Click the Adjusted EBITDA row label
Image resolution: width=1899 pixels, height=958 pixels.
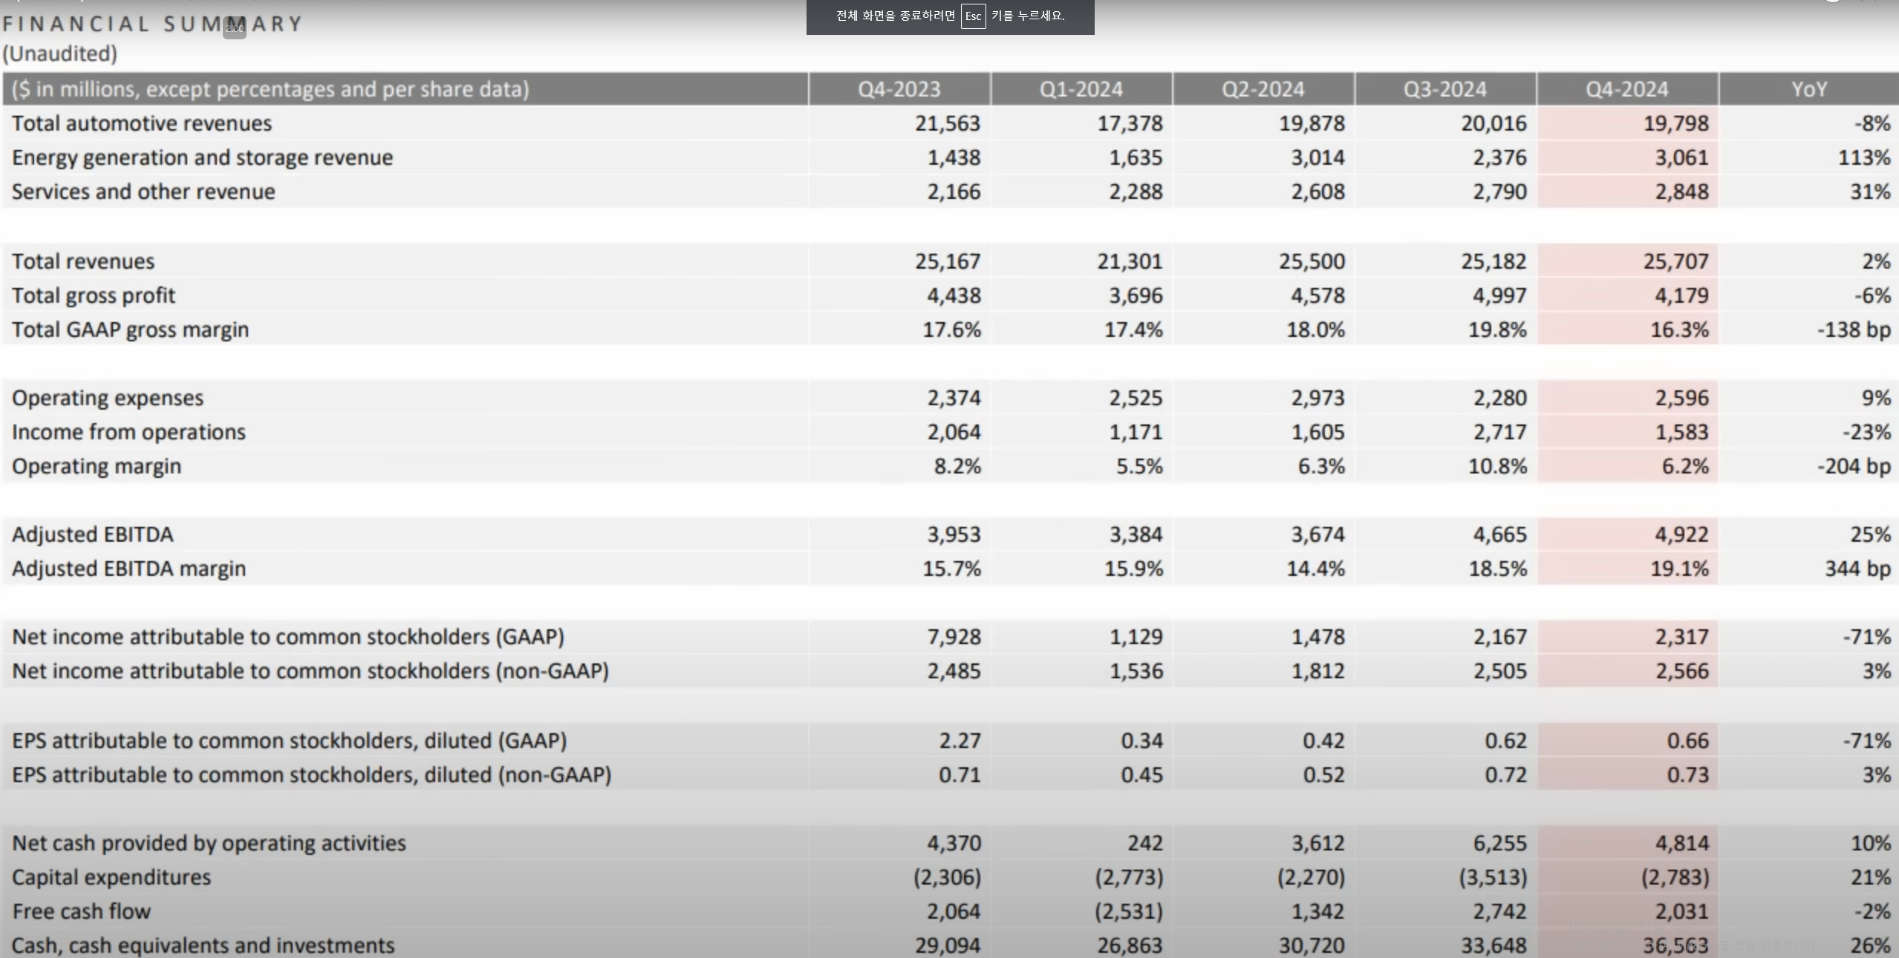pyautogui.click(x=93, y=534)
